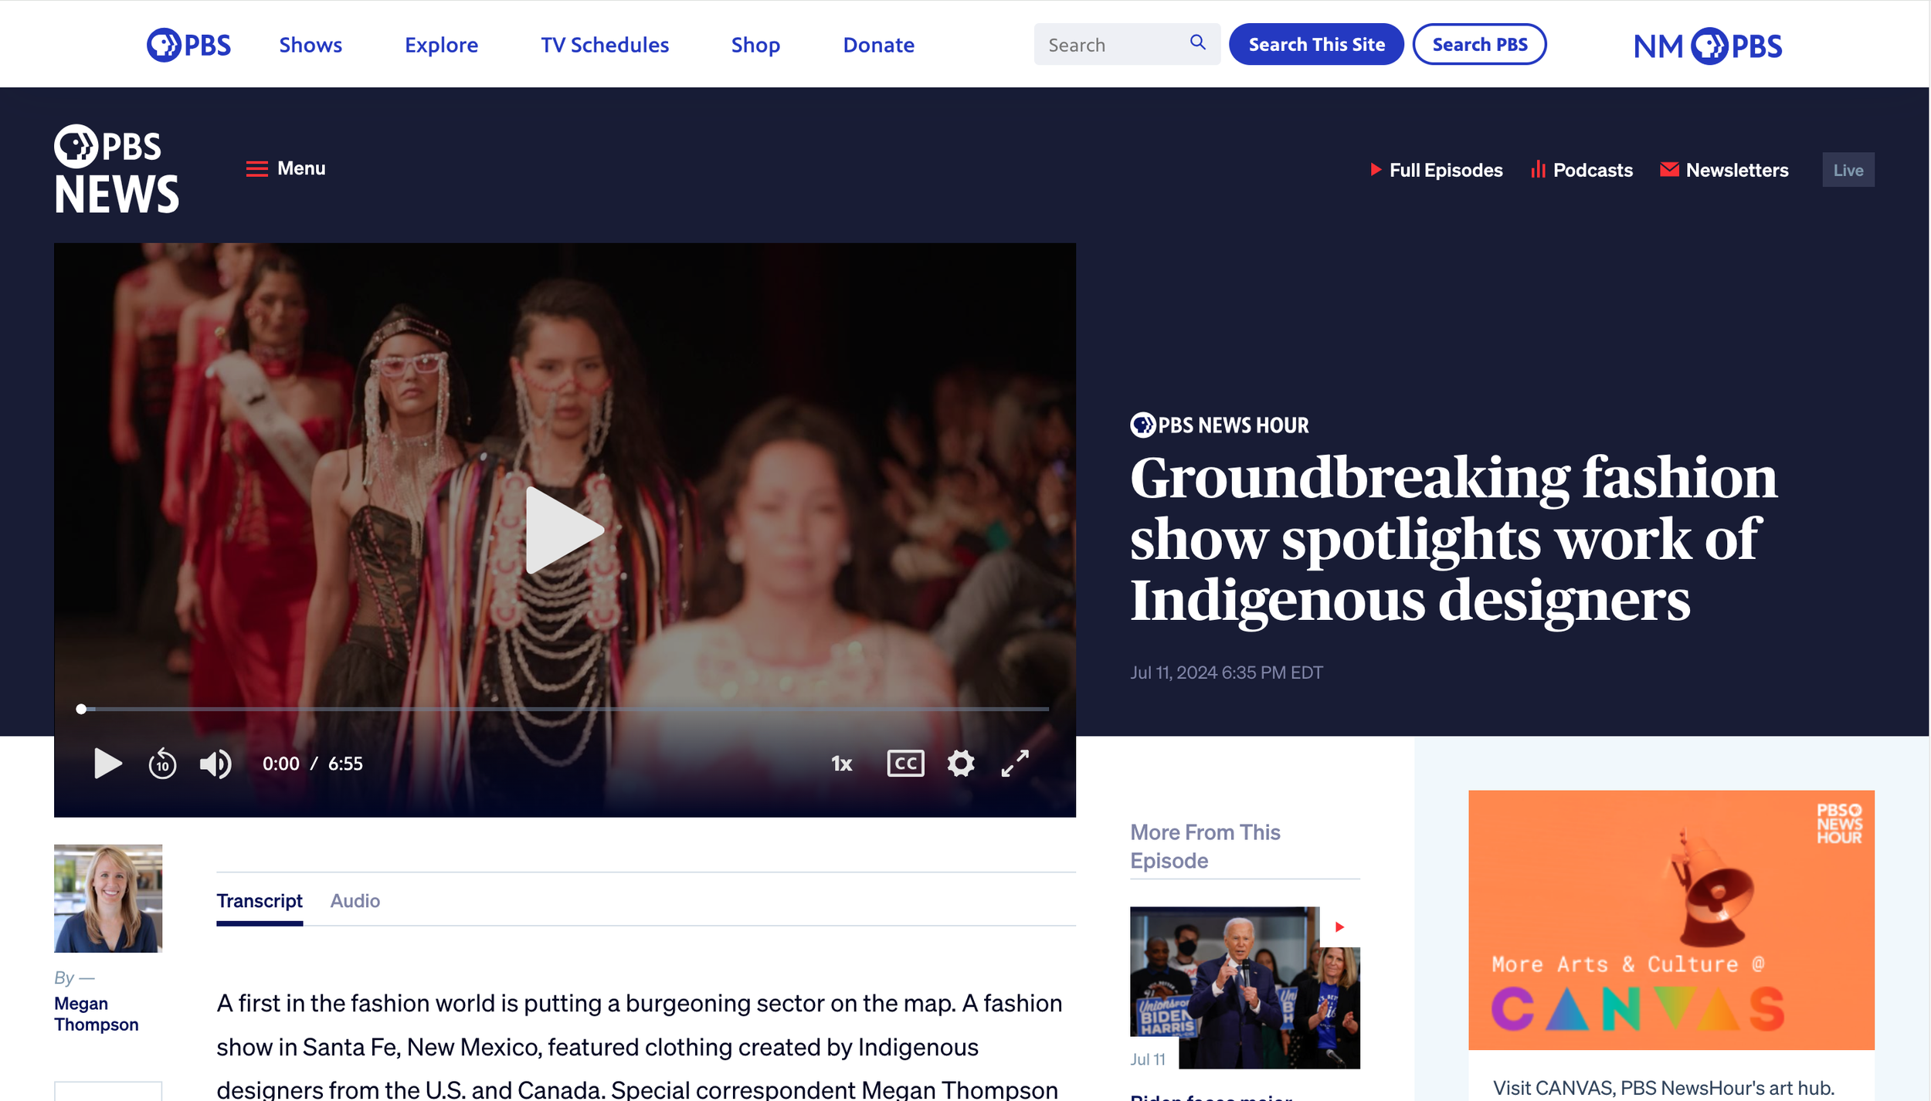Mute the video volume
The height and width of the screenshot is (1101, 1931).
pyautogui.click(x=215, y=764)
